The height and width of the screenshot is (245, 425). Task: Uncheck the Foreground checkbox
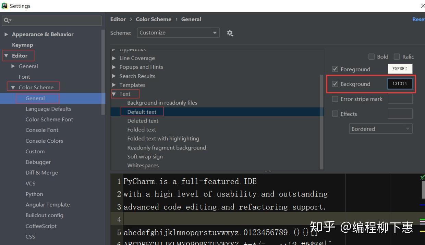coord(335,69)
